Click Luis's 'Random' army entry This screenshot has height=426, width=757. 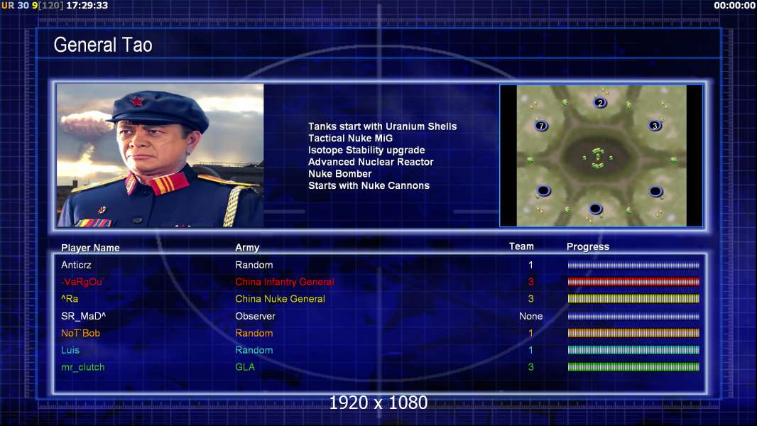pos(254,350)
